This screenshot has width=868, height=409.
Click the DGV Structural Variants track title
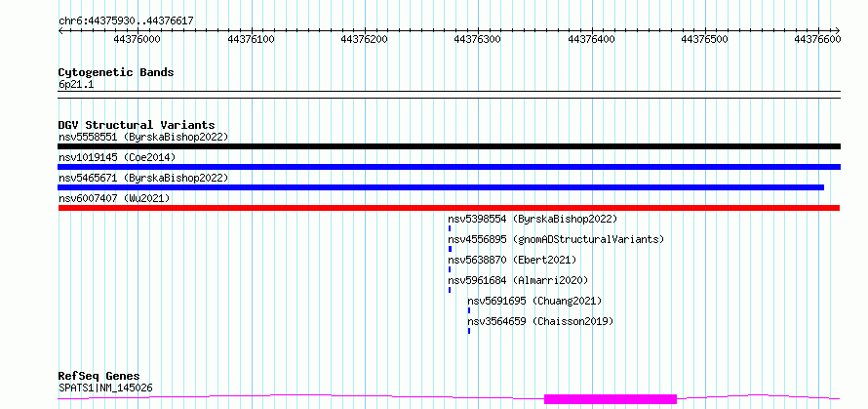pyautogui.click(x=137, y=125)
